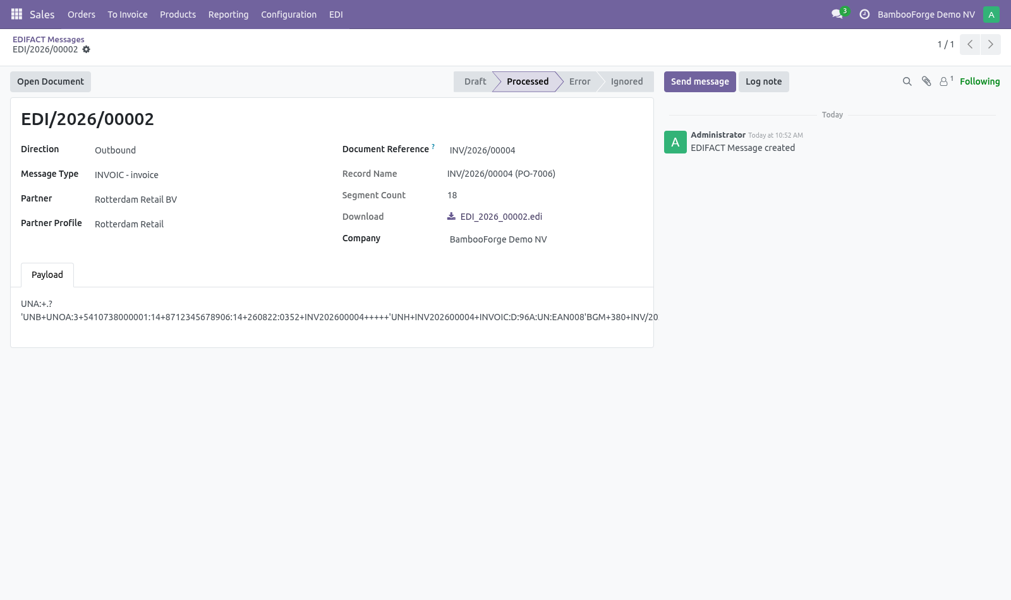Open the activities clock icon

point(864,14)
